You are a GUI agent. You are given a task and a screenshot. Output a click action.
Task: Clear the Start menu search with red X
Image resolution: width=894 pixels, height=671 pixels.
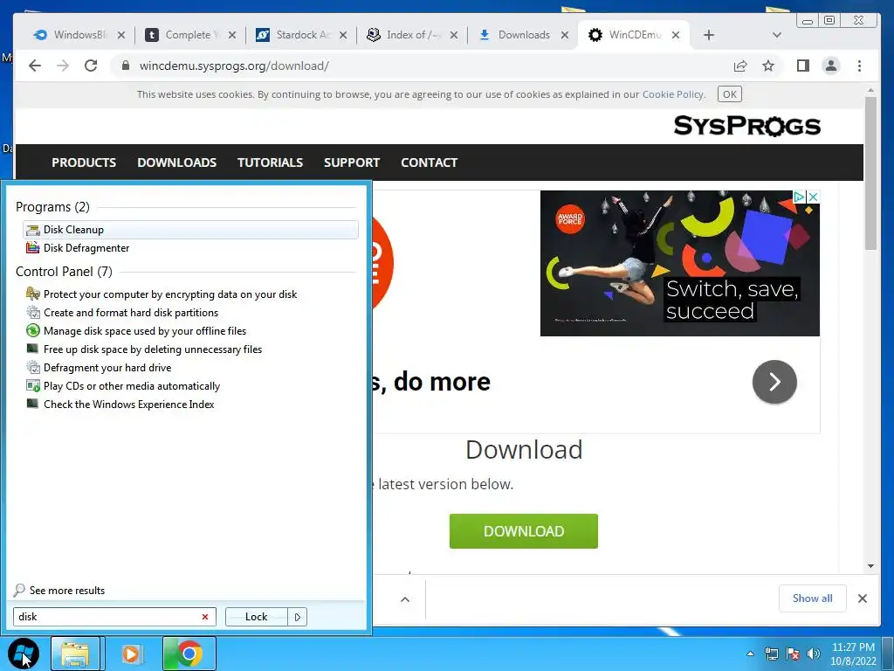click(x=204, y=617)
